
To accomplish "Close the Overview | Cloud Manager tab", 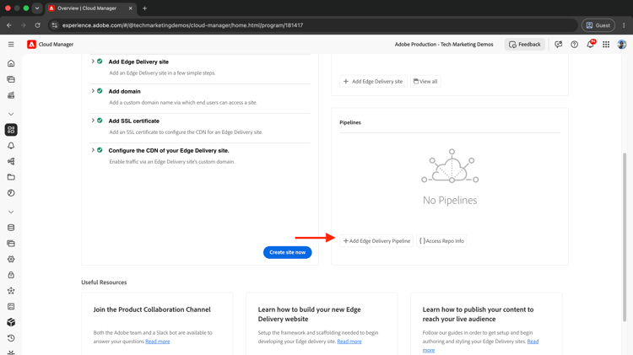I will [x=130, y=8].
